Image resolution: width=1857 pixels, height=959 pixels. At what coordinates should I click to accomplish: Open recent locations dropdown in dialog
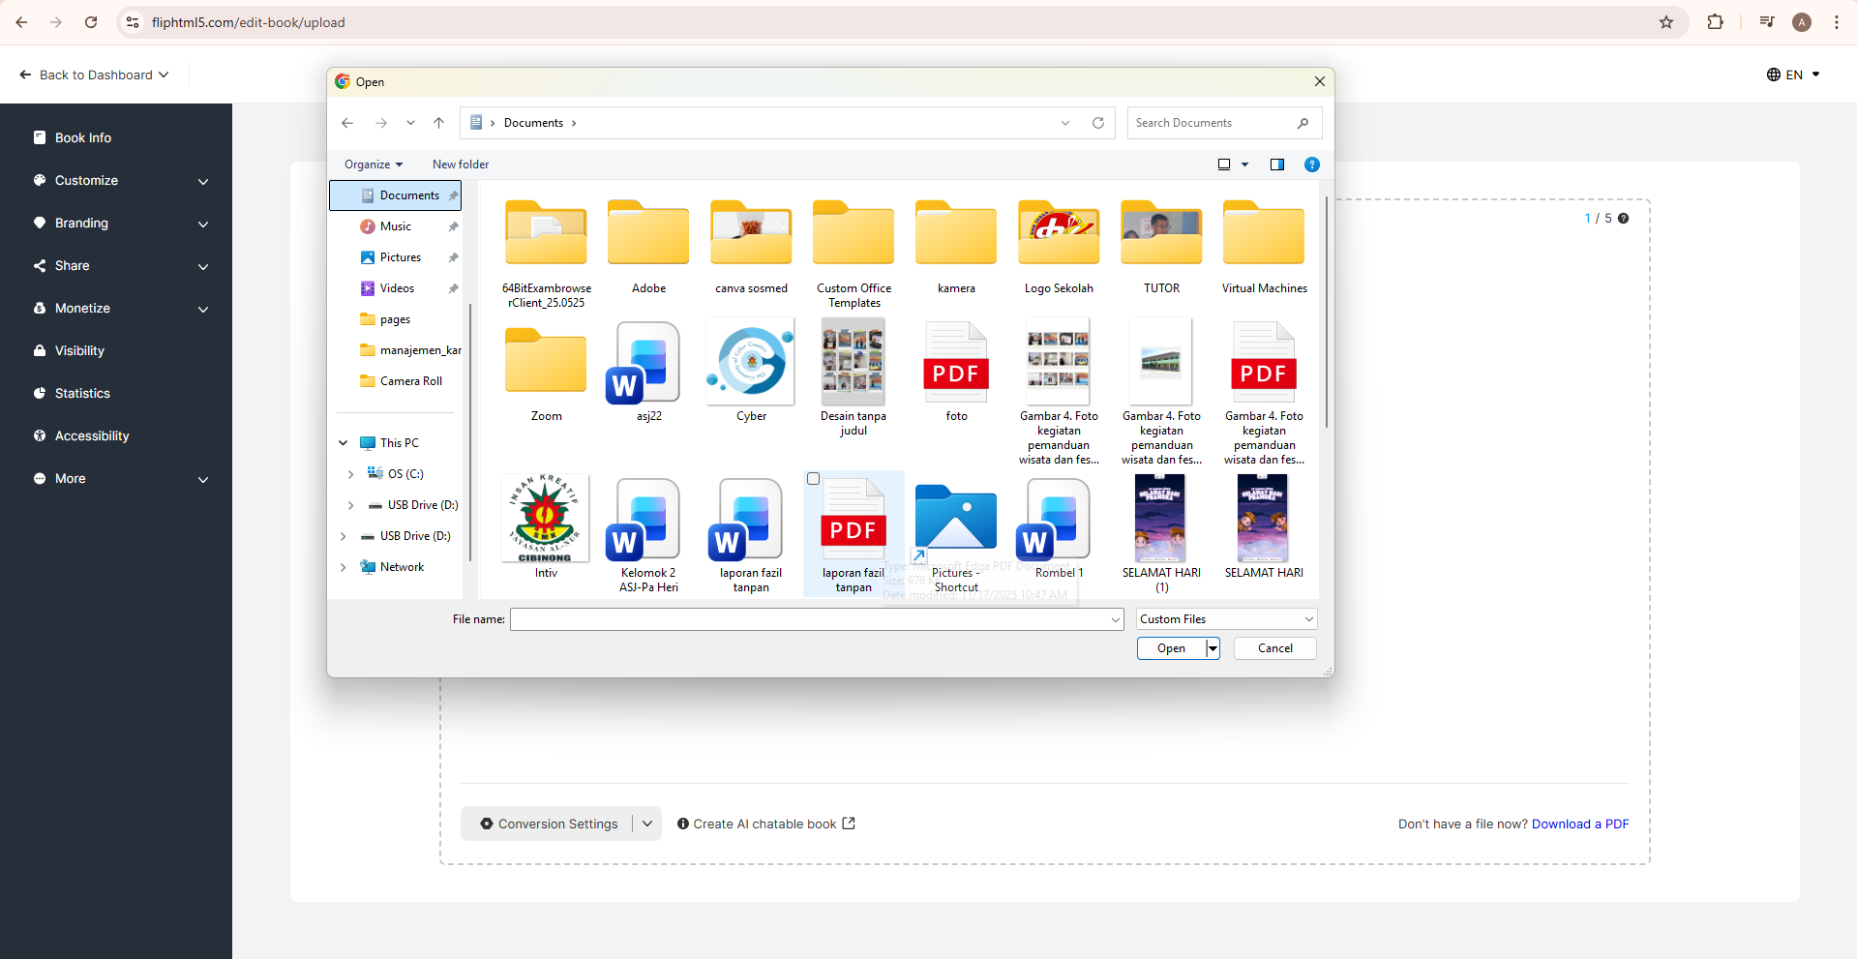click(410, 123)
